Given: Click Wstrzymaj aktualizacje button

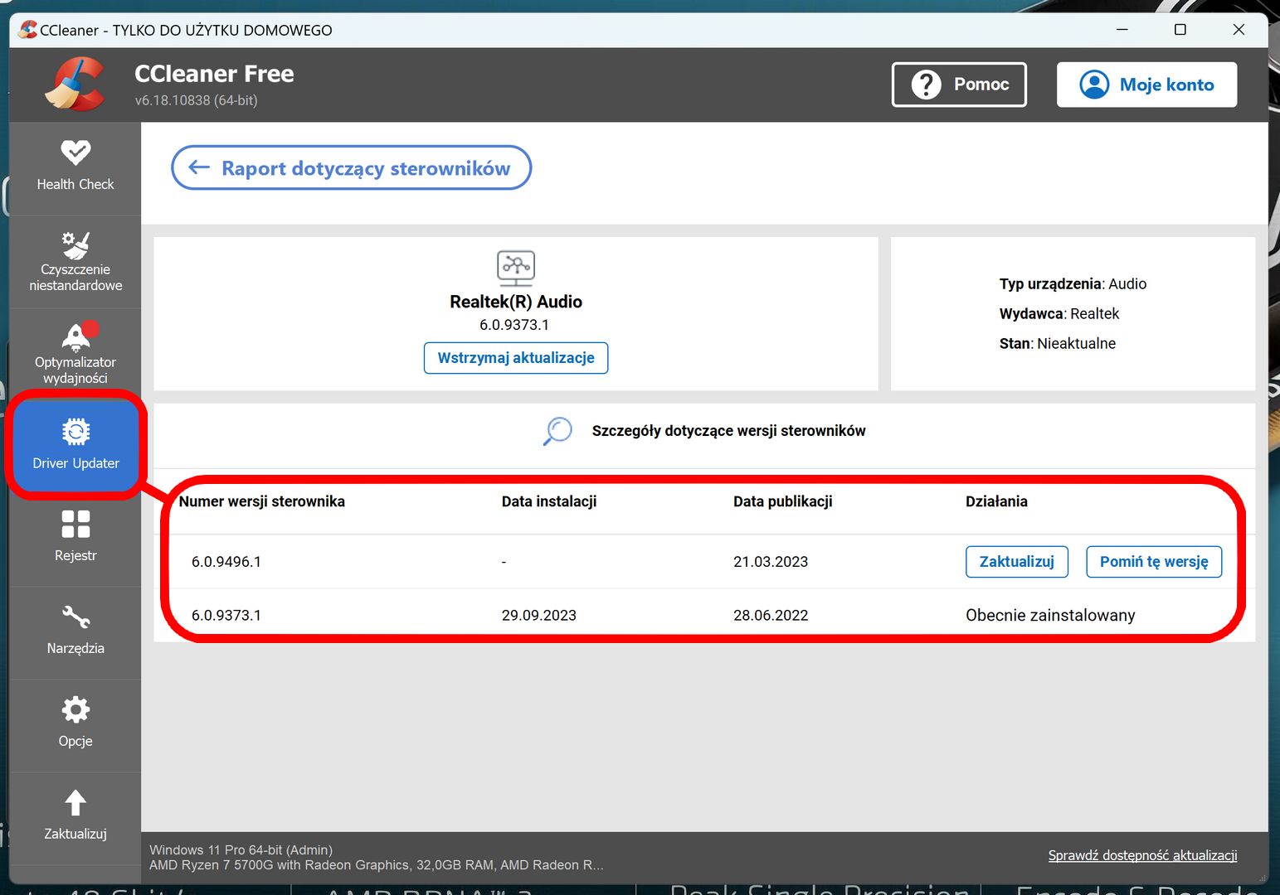Looking at the screenshot, I should (x=516, y=358).
